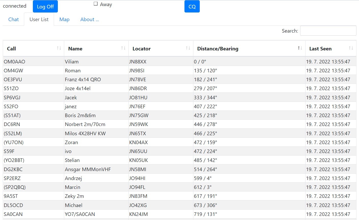Select call sign S52FO
This screenshot has height=220, width=359.
tap(11, 106)
